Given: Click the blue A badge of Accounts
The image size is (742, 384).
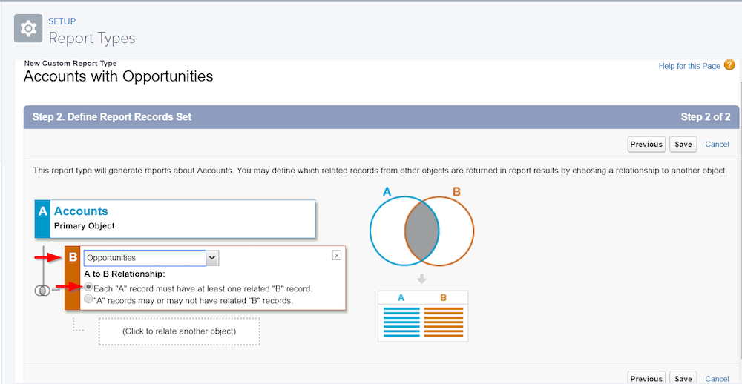Looking at the screenshot, I should pyautogui.click(x=42, y=219).
